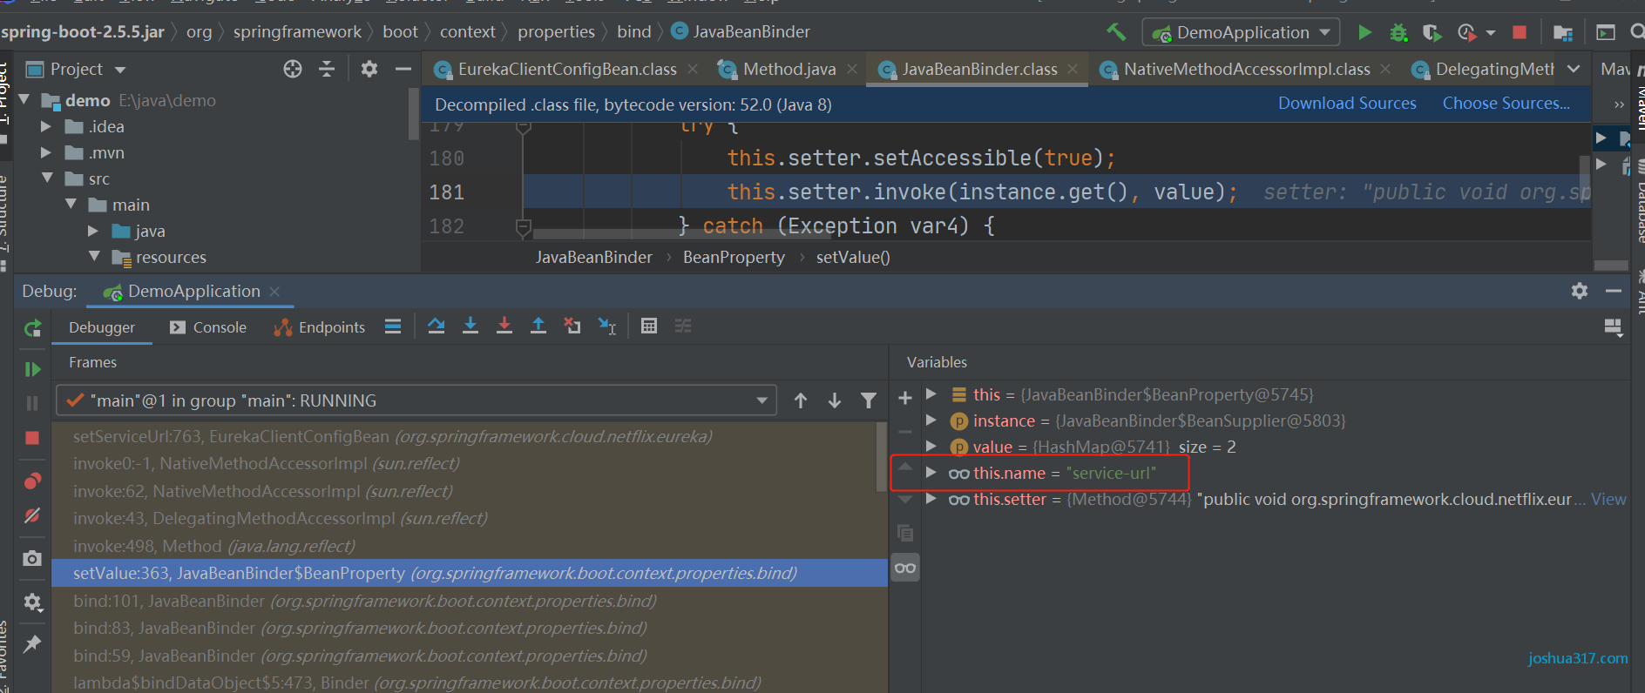Build the project with the hammer icon
Image resolution: width=1645 pixels, height=693 pixels.
1116,32
